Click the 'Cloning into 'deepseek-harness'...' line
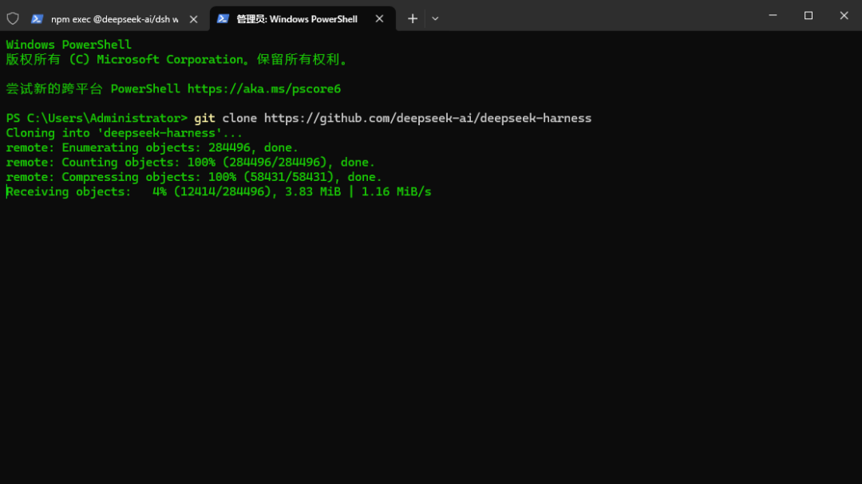 pos(125,133)
